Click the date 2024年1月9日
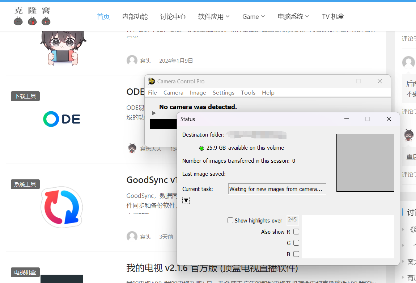 coord(176,61)
